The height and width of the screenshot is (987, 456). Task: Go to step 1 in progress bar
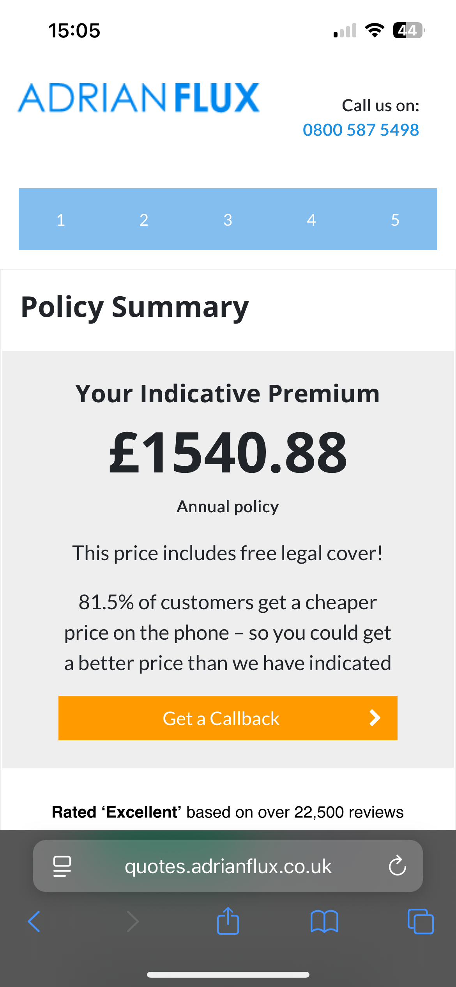(60, 219)
